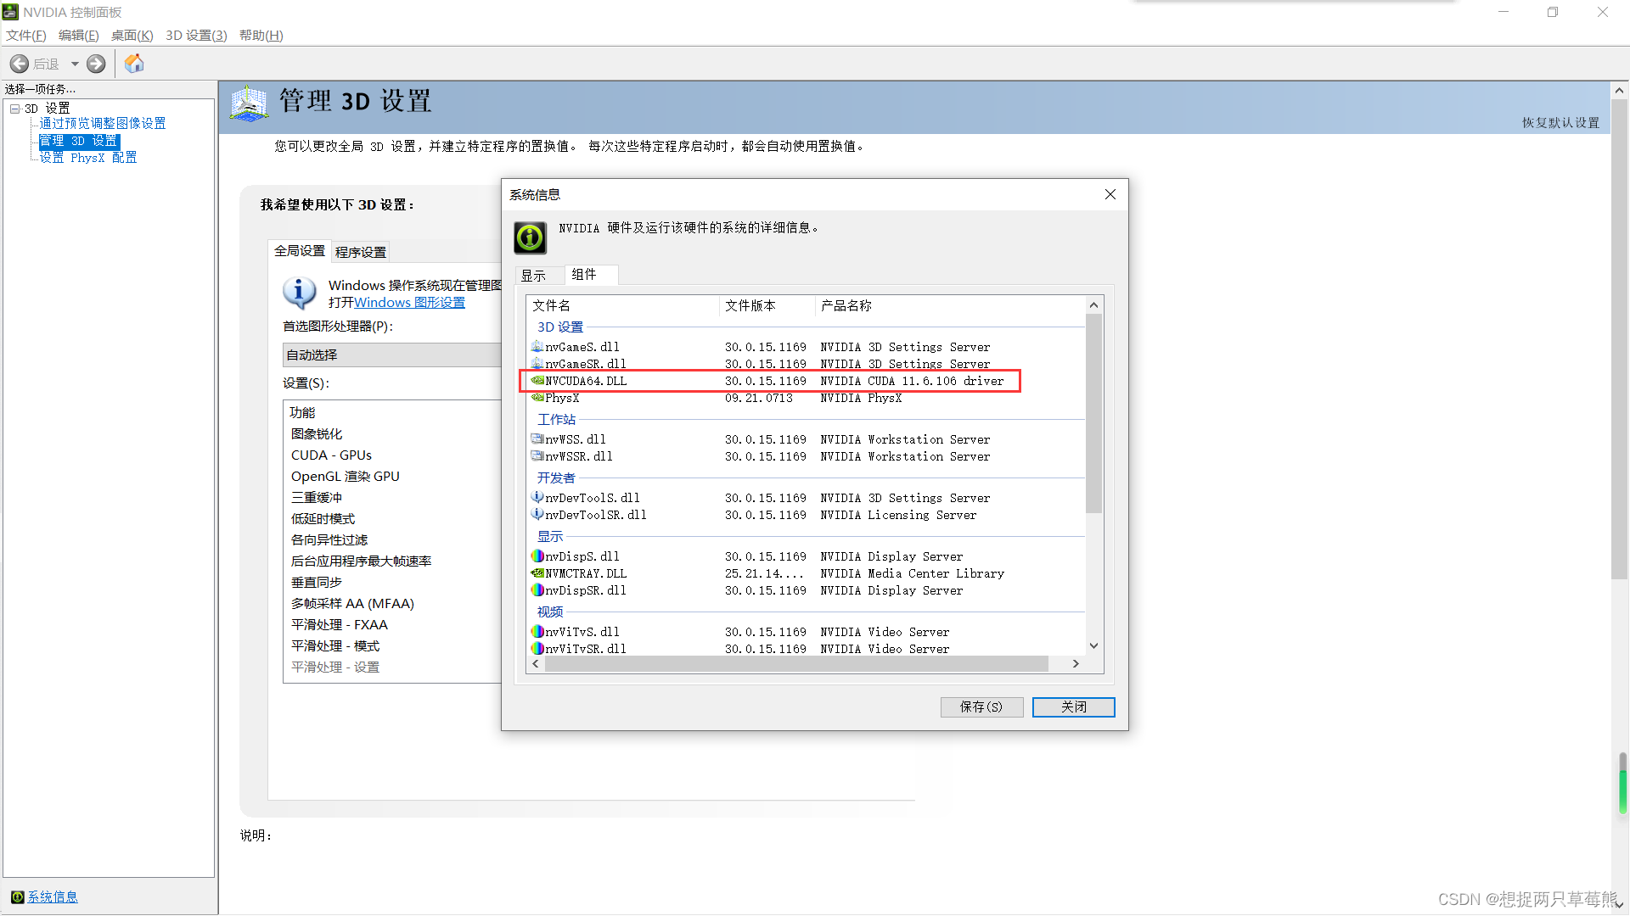Viewport: 1630px width, 916px height.
Task: Select 设置 PhysX 配置 tree item
Action: click(87, 158)
